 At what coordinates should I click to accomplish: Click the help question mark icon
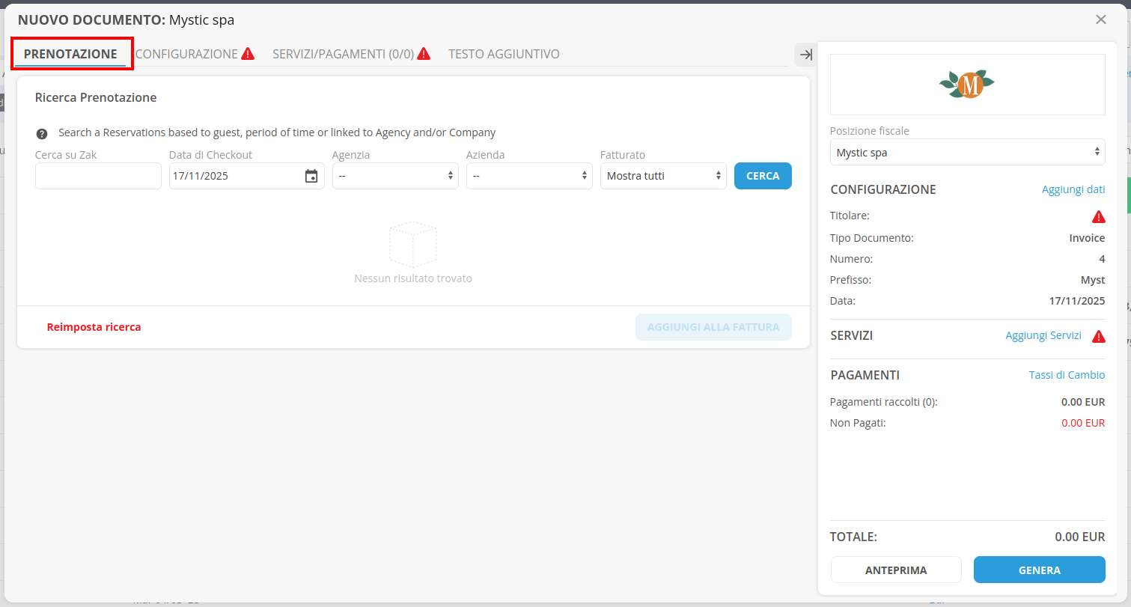(x=42, y=133)
